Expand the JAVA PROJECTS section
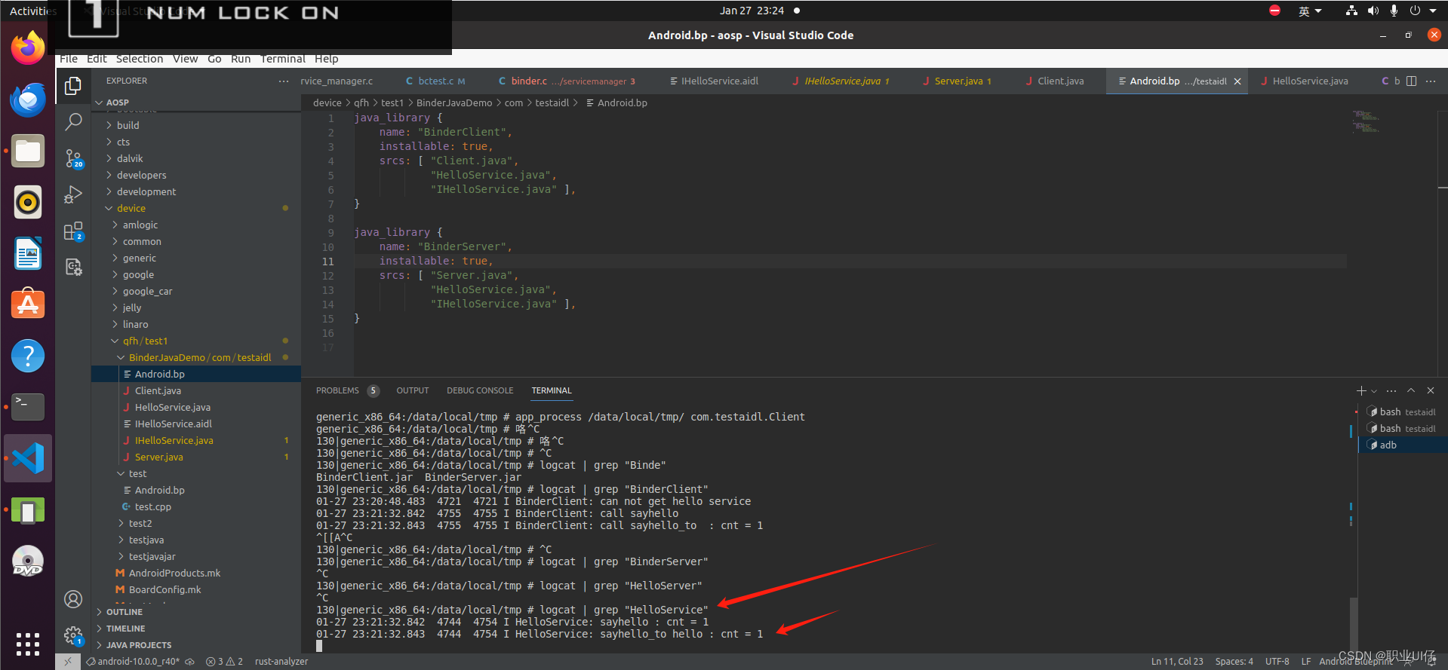Screen dimensions: 1448x670 [138, 645]
